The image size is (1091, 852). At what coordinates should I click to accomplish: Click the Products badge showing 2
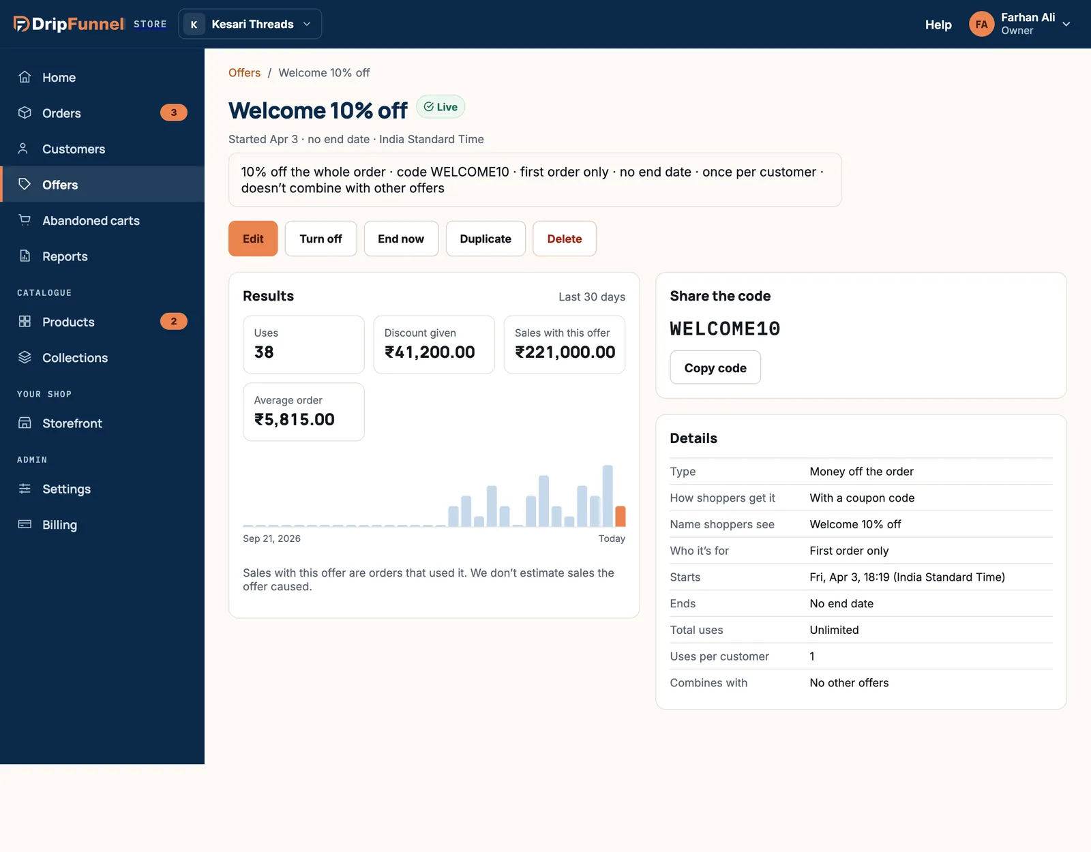tap(174, 321)
